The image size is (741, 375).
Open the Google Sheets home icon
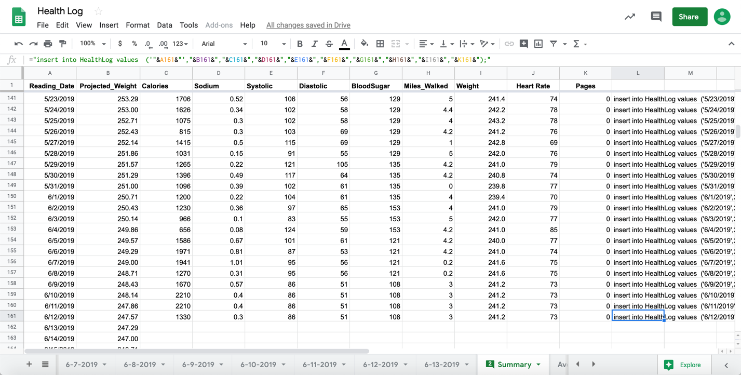click(19, 17)
